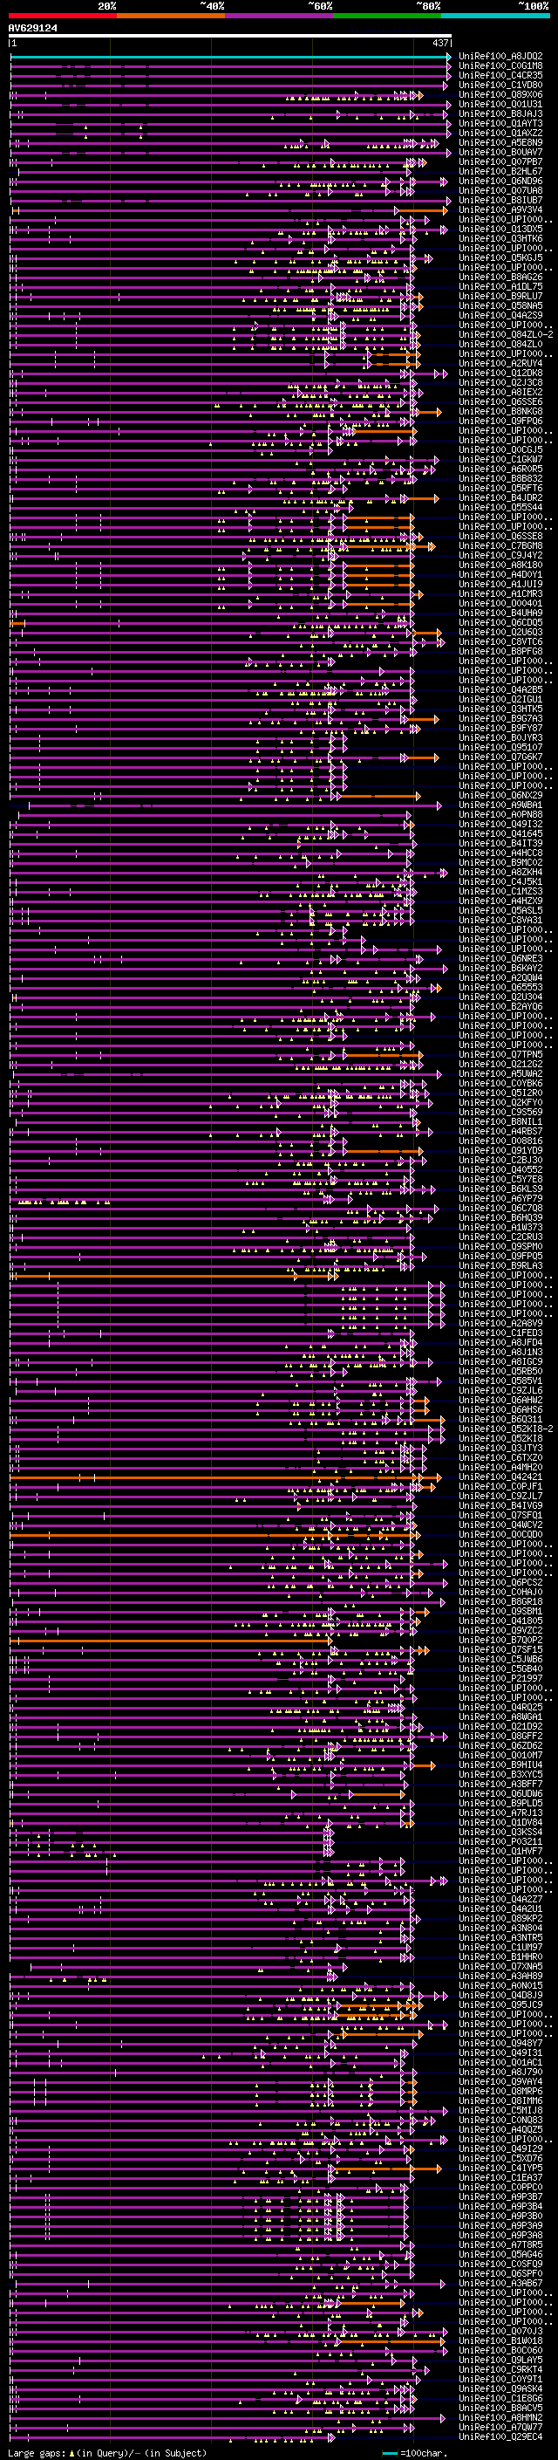558x2460 pixels.
Task: Click the white query sequence ruler bar
Action: (230, 35)
